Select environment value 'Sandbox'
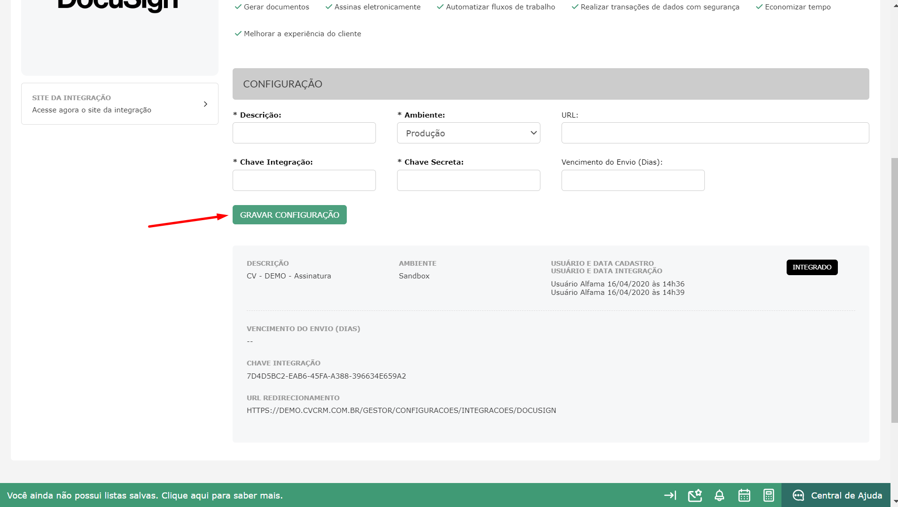 point(414,276)
